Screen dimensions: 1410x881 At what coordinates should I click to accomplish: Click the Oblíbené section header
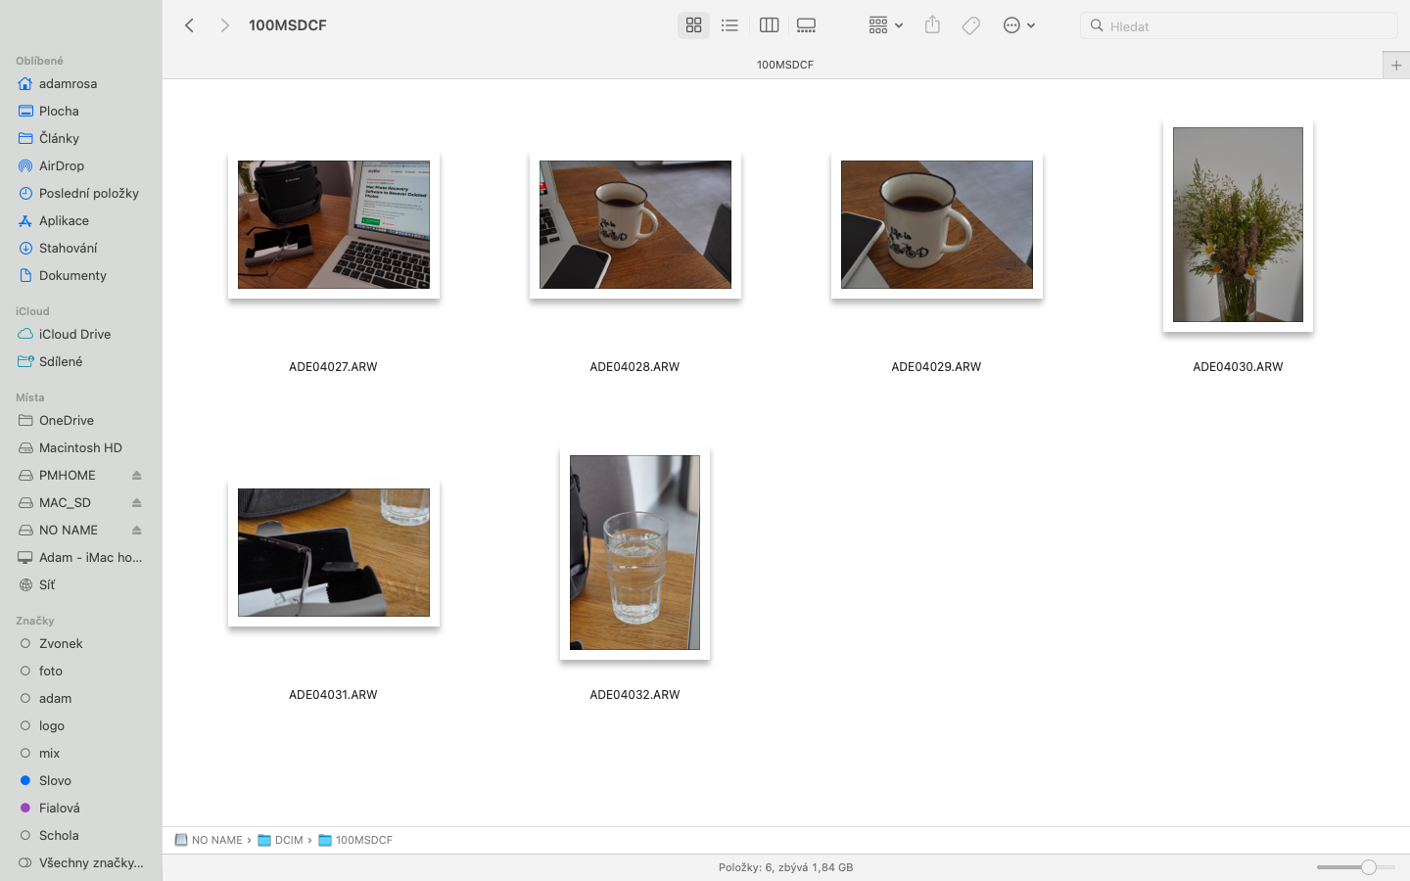[39, 61]
